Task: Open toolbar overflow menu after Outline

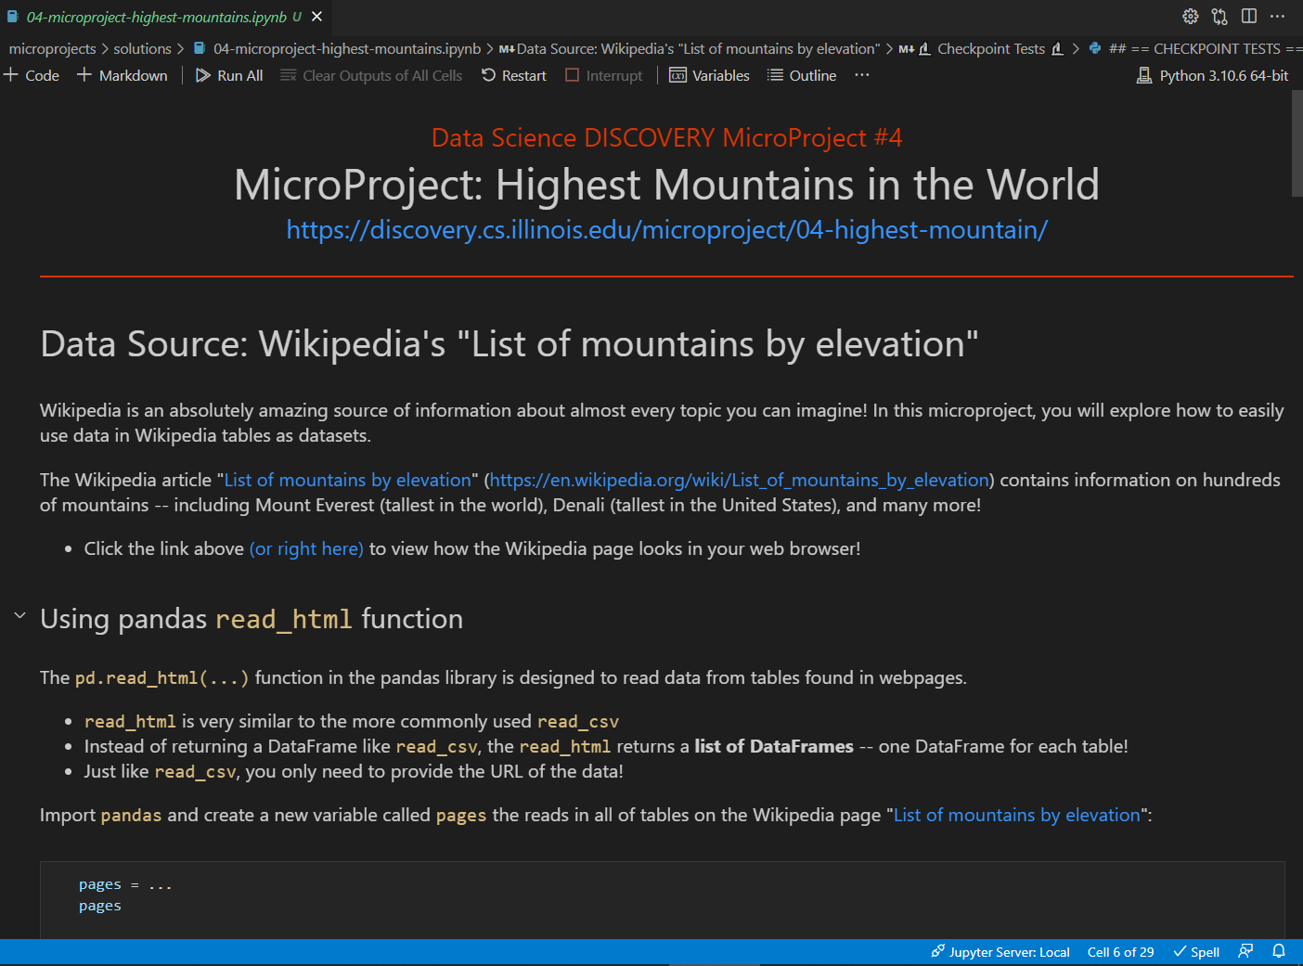Action: point(862,75)
